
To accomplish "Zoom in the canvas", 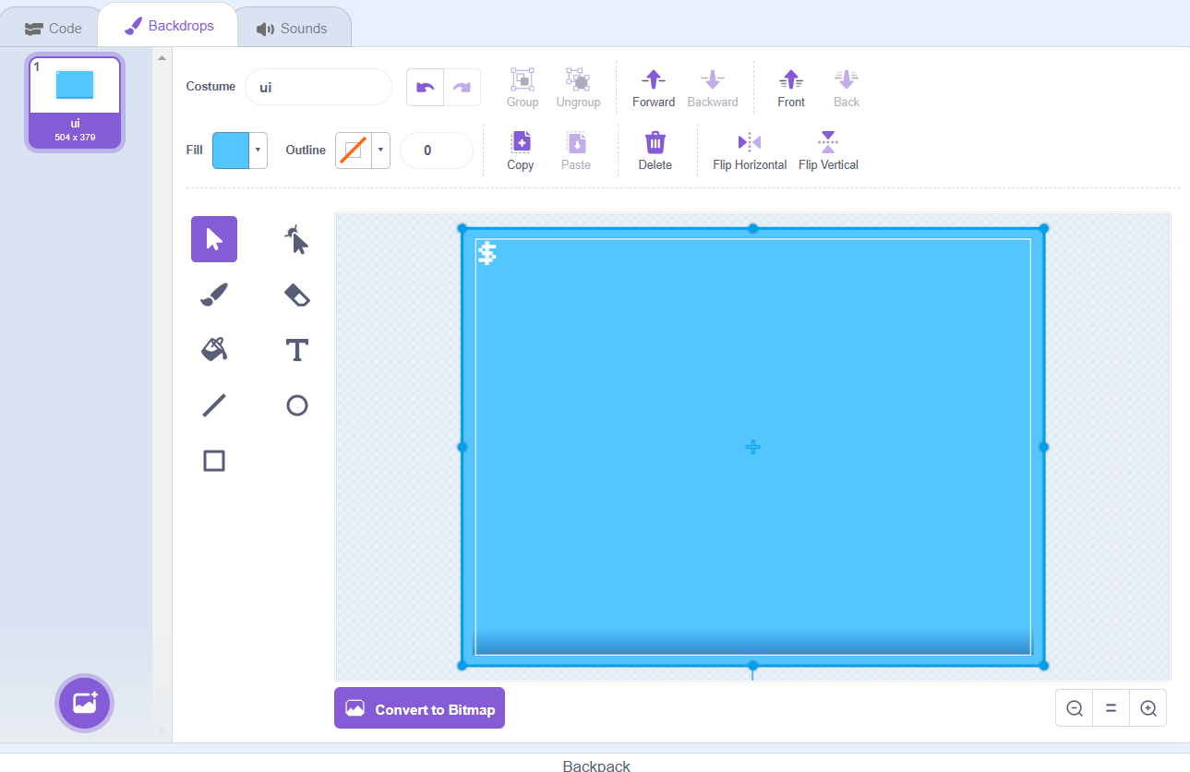I will tap(1148, 708).
